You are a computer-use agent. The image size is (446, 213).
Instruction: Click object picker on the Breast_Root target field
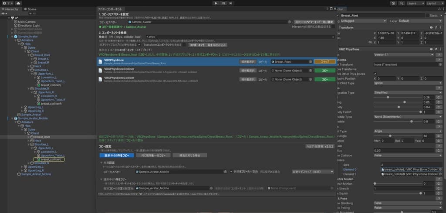click(x=310, y=61)
